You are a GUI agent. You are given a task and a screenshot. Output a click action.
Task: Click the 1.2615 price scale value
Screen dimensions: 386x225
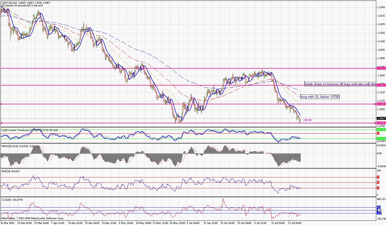coord(381,16)
